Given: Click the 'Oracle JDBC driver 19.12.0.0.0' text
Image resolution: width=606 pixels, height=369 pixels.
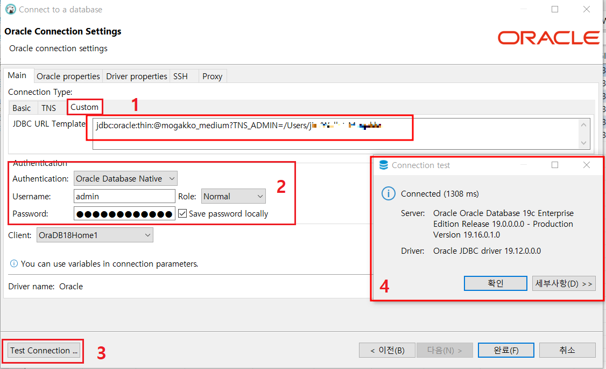Looking at the screenshot, I should coord(487,251).
